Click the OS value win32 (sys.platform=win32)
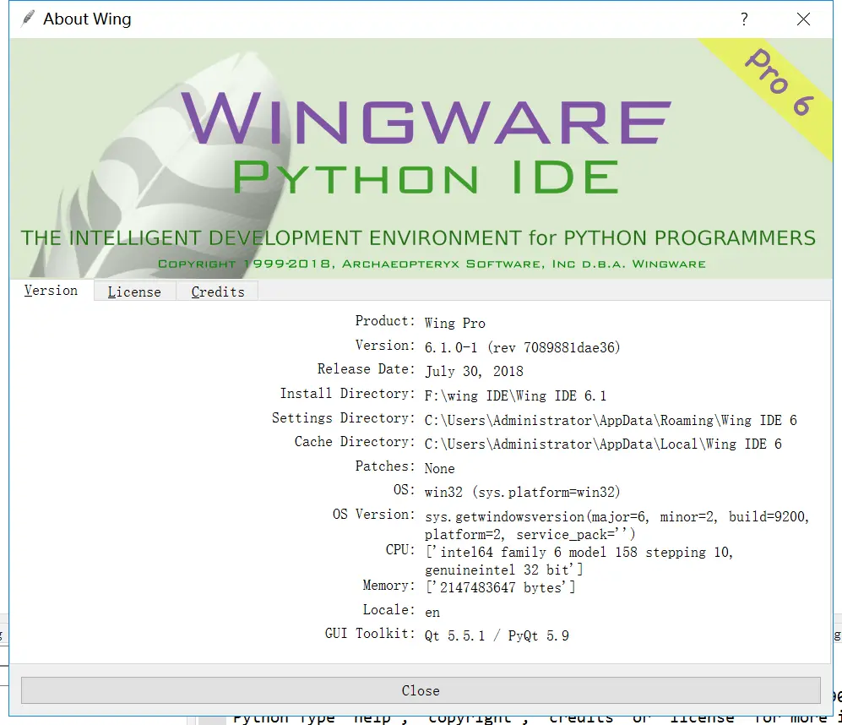 (x=522, y=493)
